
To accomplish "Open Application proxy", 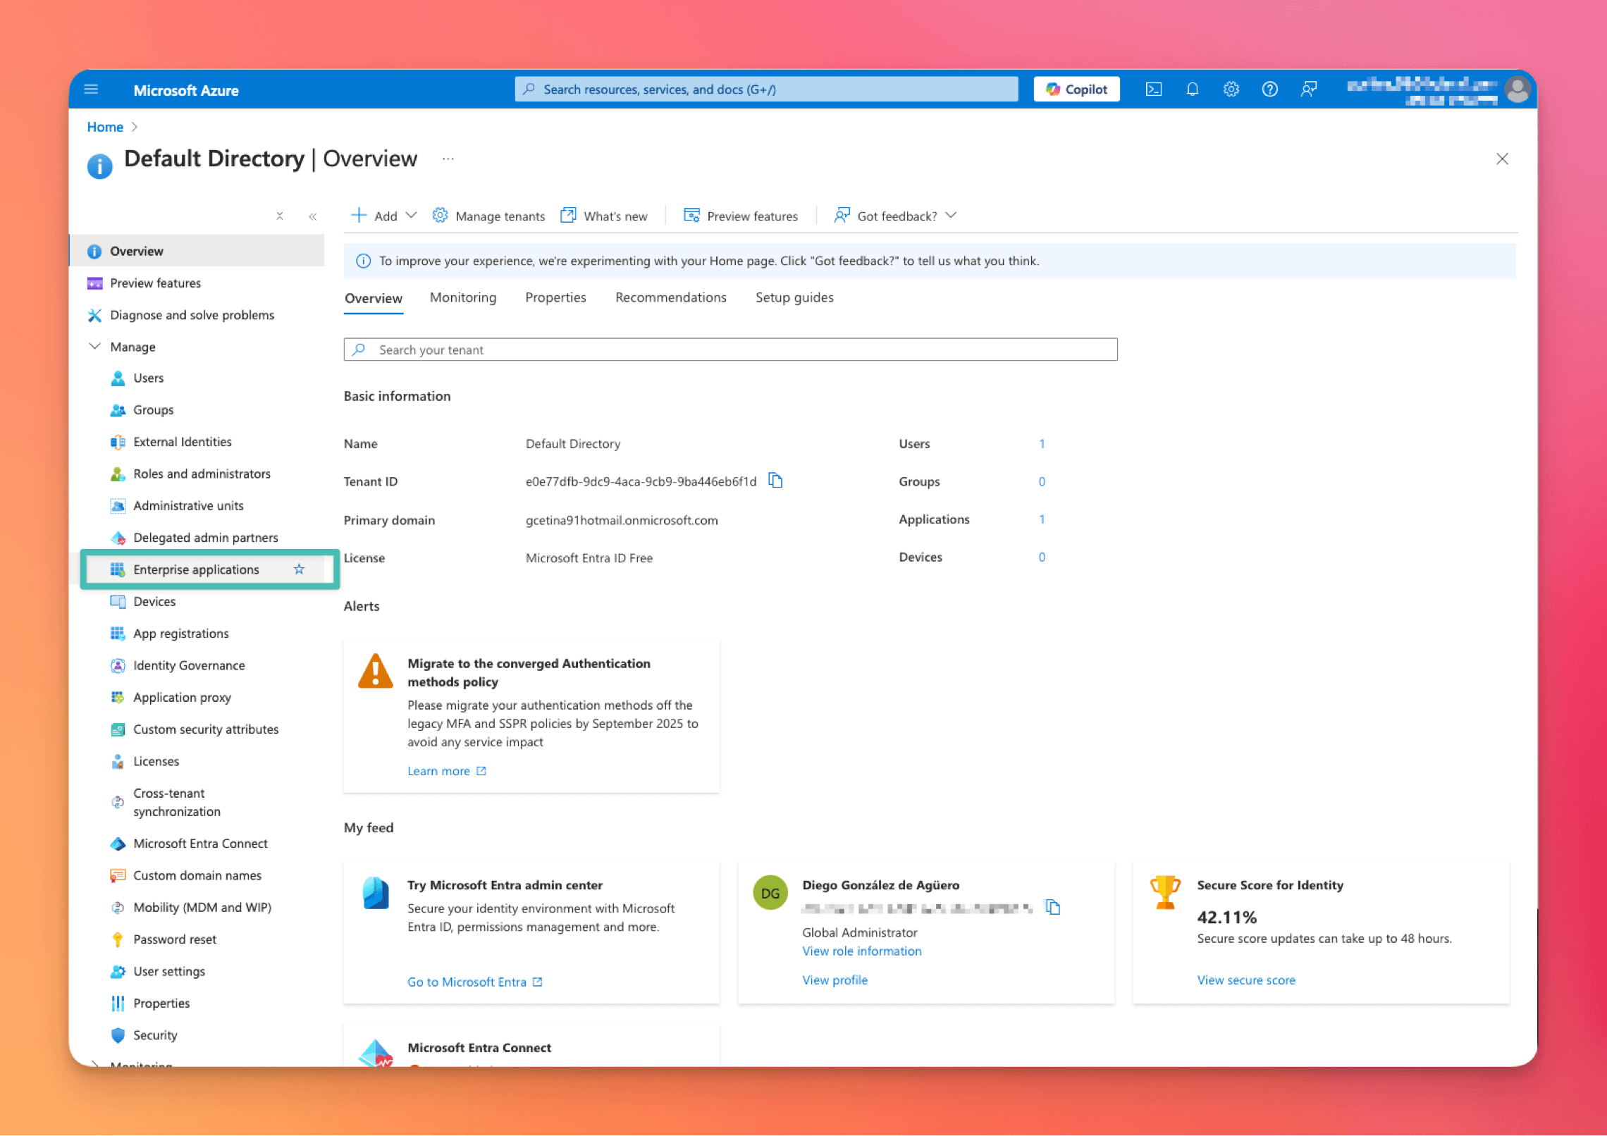I will click(x=182, y=697).
